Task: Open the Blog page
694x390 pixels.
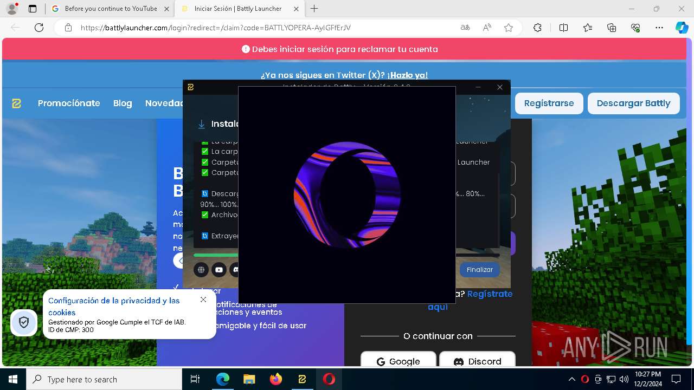Action: coord(123,103)
